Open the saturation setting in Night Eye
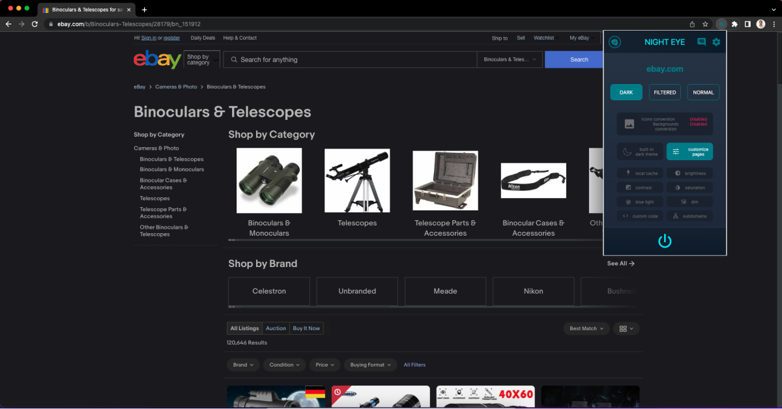This screenshot has height=409, width=782. (689, 188)
